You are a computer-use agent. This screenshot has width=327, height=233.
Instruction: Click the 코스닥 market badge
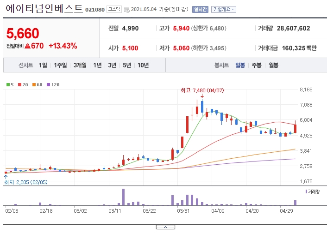click(114, 9)
